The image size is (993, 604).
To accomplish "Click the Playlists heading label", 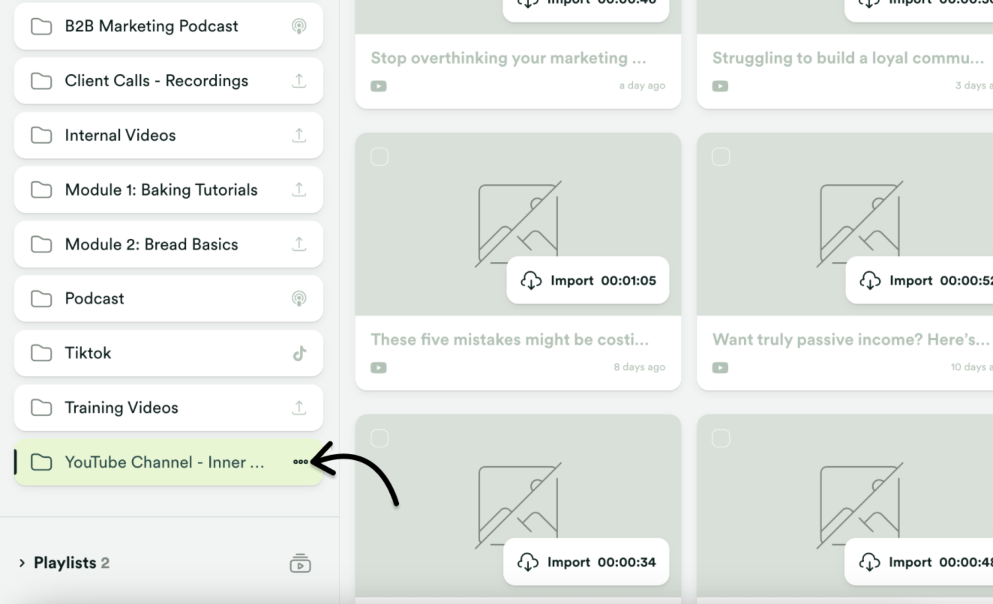I will pyautogui.click(x=65, y=563).
